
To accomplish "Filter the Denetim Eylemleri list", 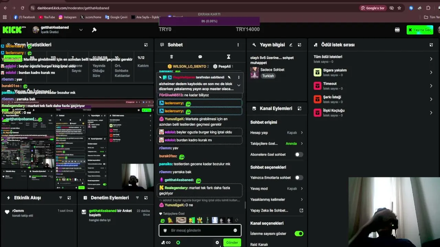I will 137,198.
